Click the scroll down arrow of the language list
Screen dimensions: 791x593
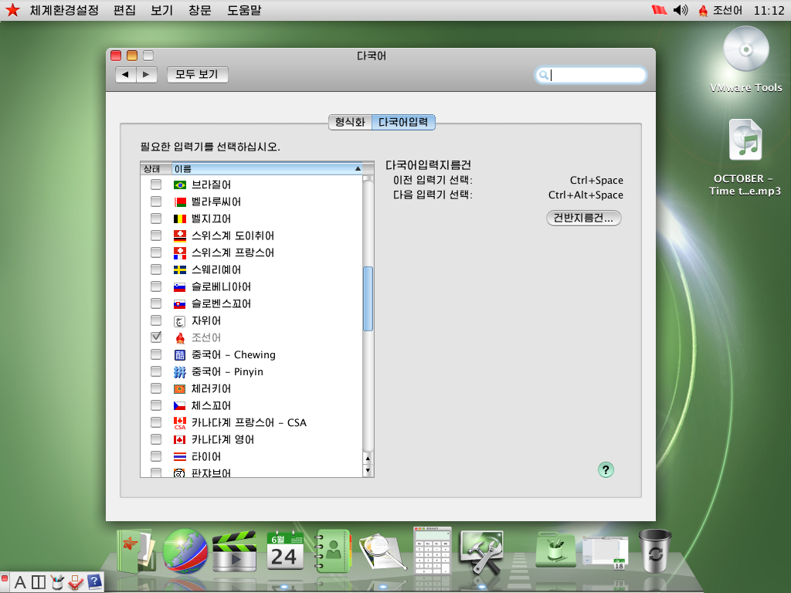(368, 471)
